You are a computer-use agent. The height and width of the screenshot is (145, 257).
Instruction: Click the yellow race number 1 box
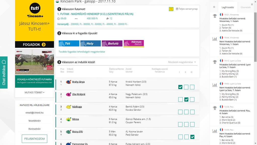(x=171, y=9)
